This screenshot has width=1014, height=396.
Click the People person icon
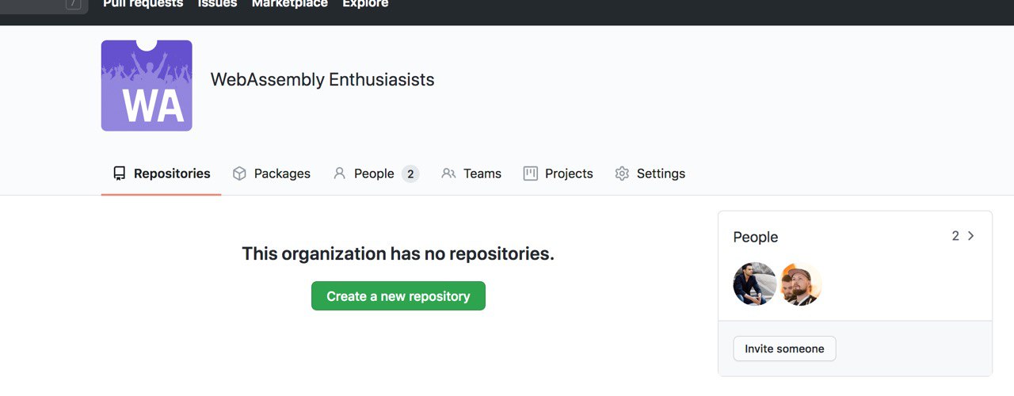[x=340, y=173]
